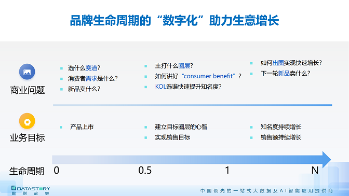The height and width of the screenshot is (196, 349).
Task: Click the text 建立目标圈层的心智
Action: (181, 127)
